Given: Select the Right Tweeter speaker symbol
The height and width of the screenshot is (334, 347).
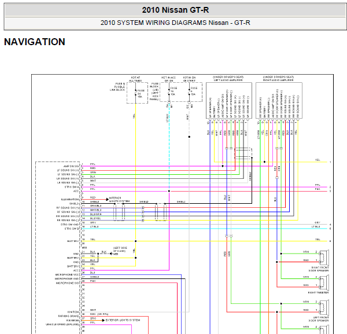Looking at the screenshot, I should coord(324,282).
